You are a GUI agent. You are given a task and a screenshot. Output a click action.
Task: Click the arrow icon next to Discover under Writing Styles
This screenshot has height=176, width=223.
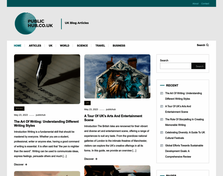point(26,165)
